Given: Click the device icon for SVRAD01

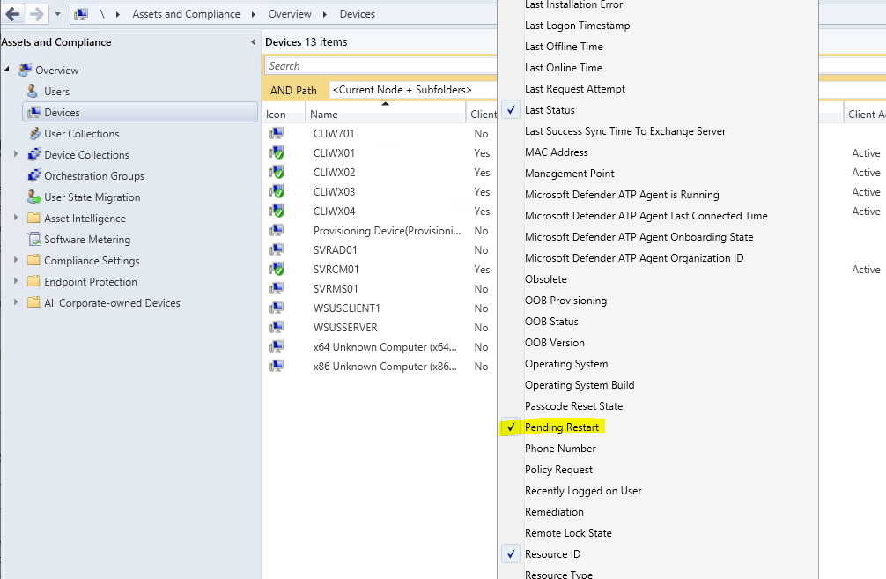Looking at the screenshot, I should (x=277, y=249).
